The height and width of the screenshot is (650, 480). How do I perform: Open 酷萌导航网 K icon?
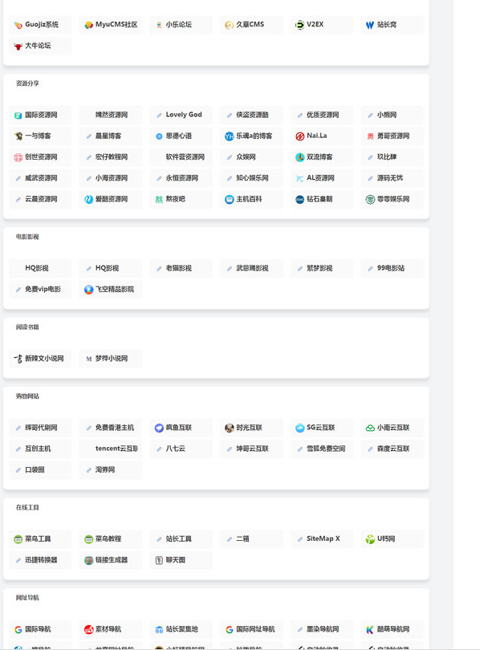tap(370, 630)
